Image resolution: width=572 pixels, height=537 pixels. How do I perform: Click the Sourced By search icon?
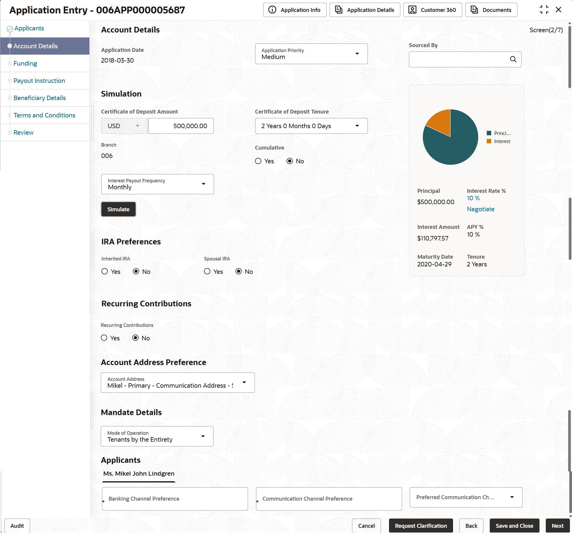click(x=513, y=59)
